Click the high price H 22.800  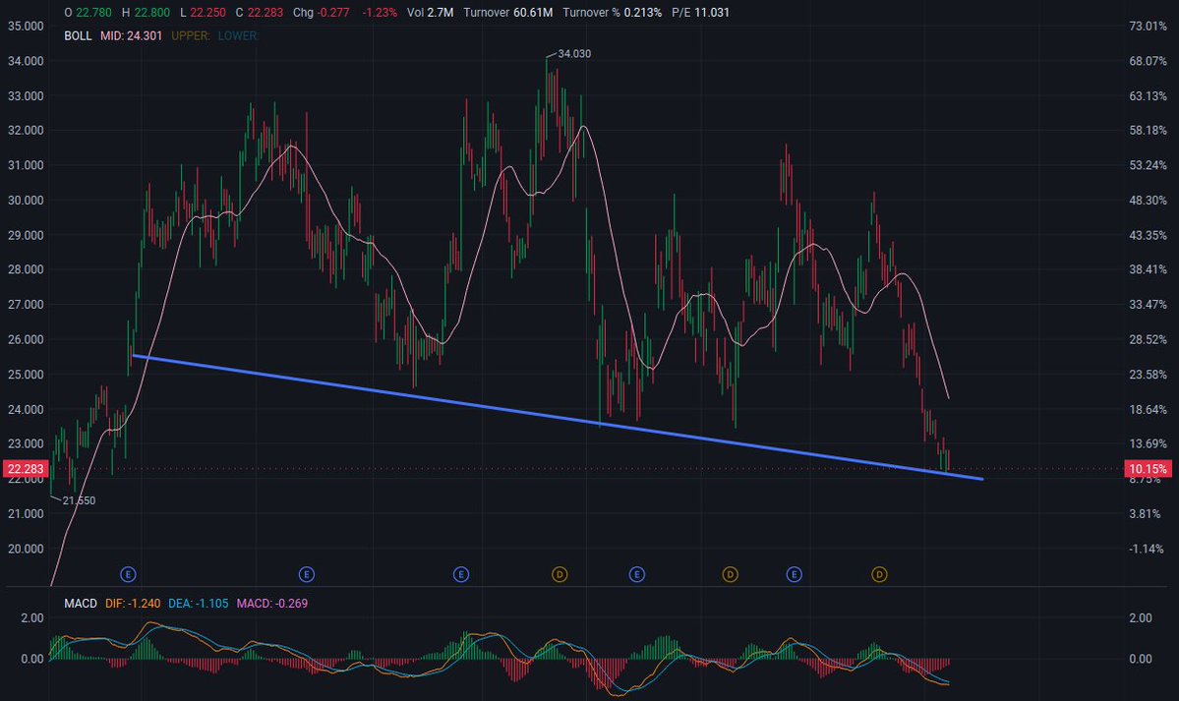point(146,12)
